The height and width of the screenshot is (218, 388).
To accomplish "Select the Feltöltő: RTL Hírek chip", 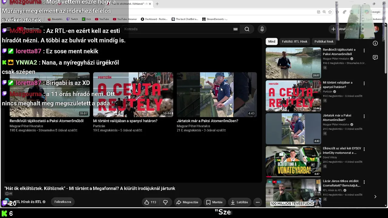I will [x=295, y=41].
